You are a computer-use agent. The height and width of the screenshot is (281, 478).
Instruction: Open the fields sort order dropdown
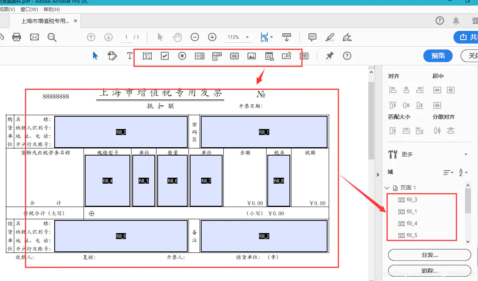pos(448,173)
